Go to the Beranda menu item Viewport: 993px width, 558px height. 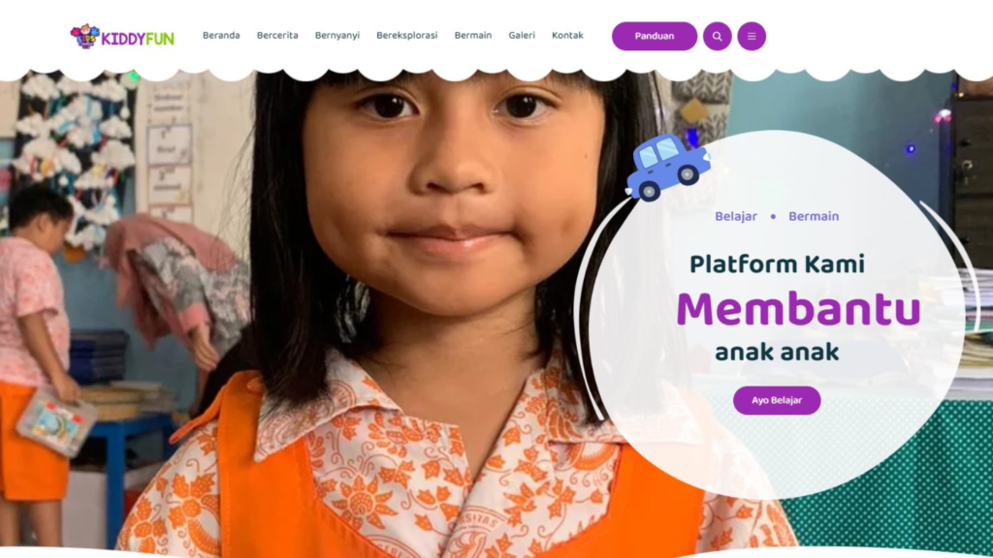(221, 36)
